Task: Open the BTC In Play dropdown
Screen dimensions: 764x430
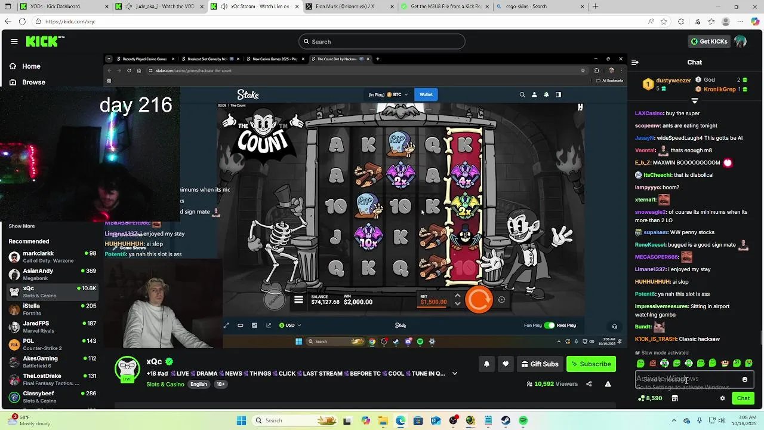Action: coord(389,94)
